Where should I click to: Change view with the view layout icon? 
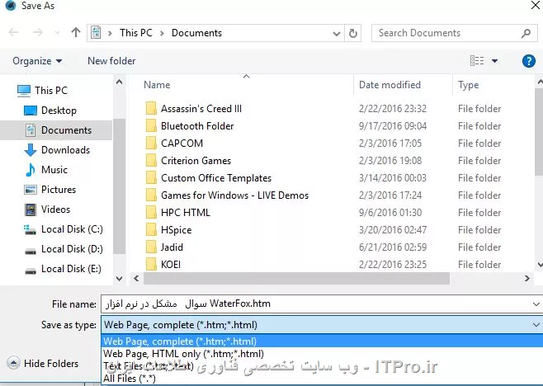coord(477,61)
